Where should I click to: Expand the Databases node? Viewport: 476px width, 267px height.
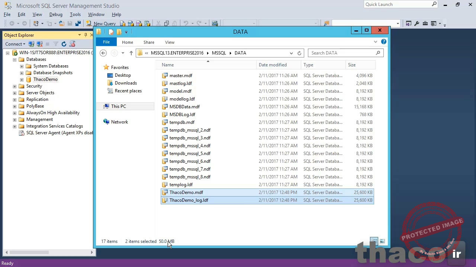tap(14, 59)
